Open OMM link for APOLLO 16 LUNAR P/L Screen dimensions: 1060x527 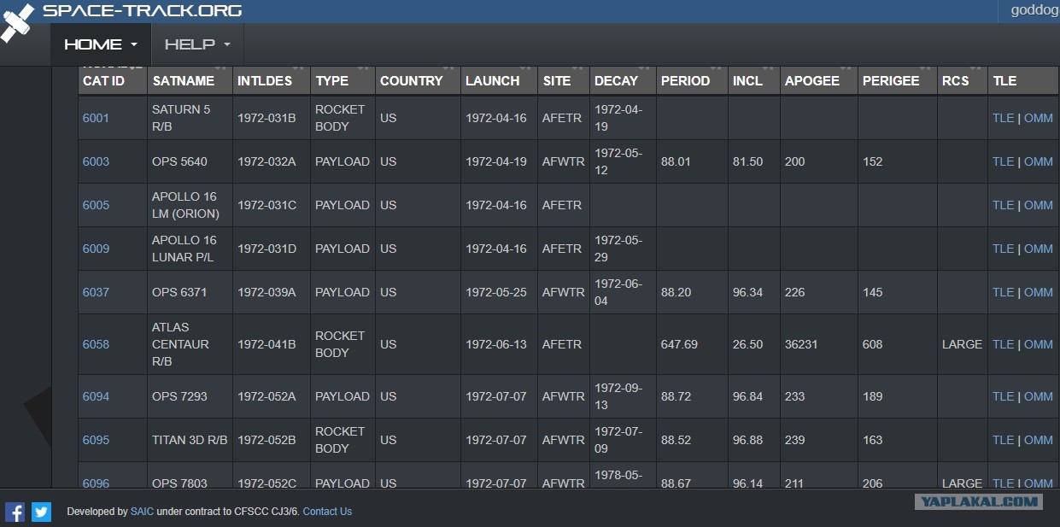click(1038, 249)
